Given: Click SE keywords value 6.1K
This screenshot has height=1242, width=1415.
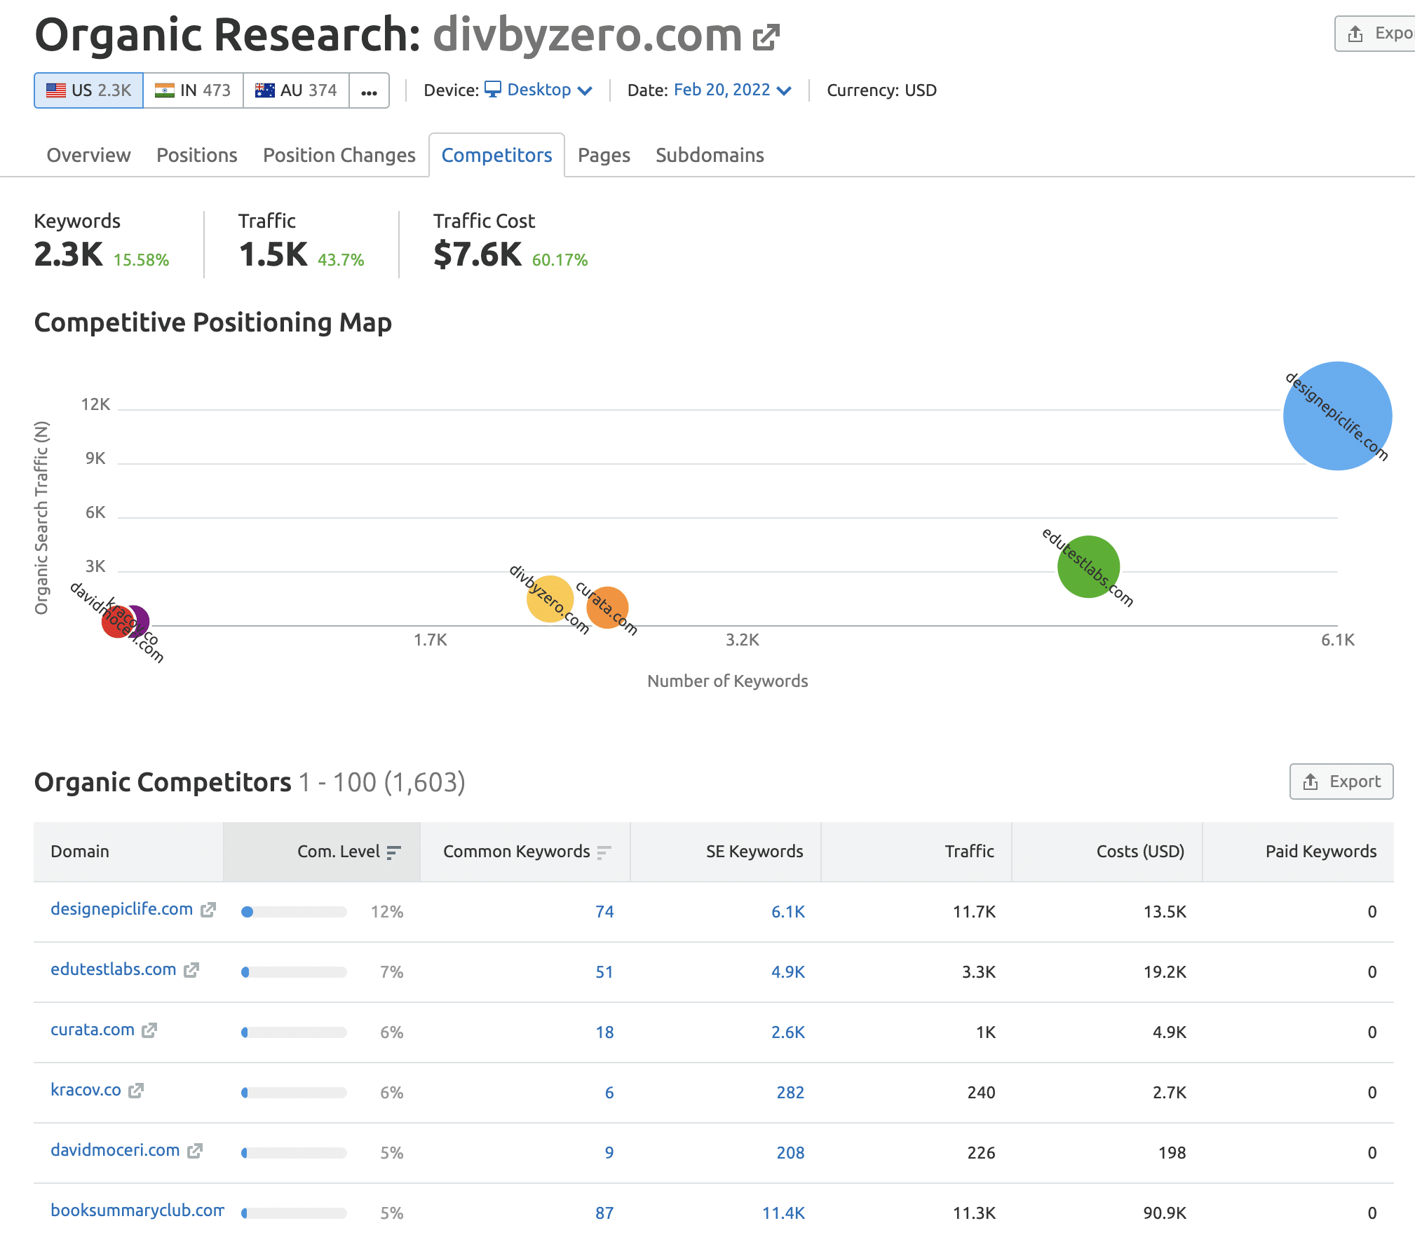Looking at the screenshot, I should coord(788,912).
